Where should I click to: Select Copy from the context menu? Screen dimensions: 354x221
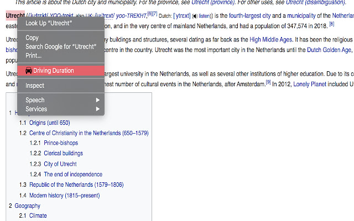pos(32,38)
